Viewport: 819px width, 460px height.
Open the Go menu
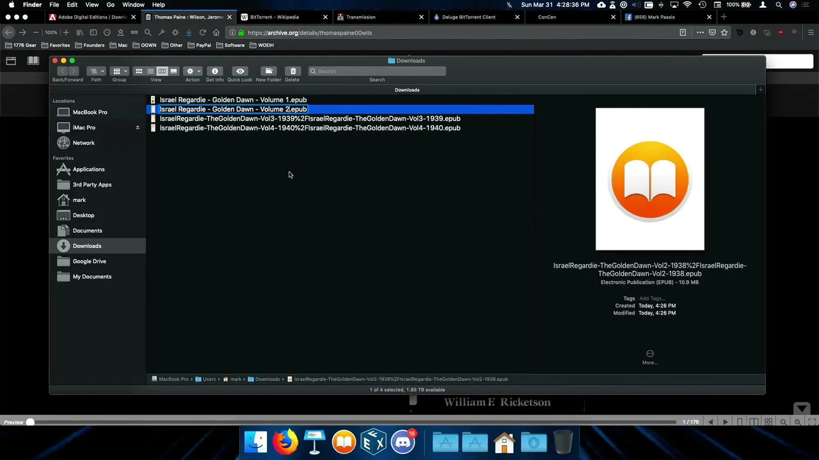(110, 4)
